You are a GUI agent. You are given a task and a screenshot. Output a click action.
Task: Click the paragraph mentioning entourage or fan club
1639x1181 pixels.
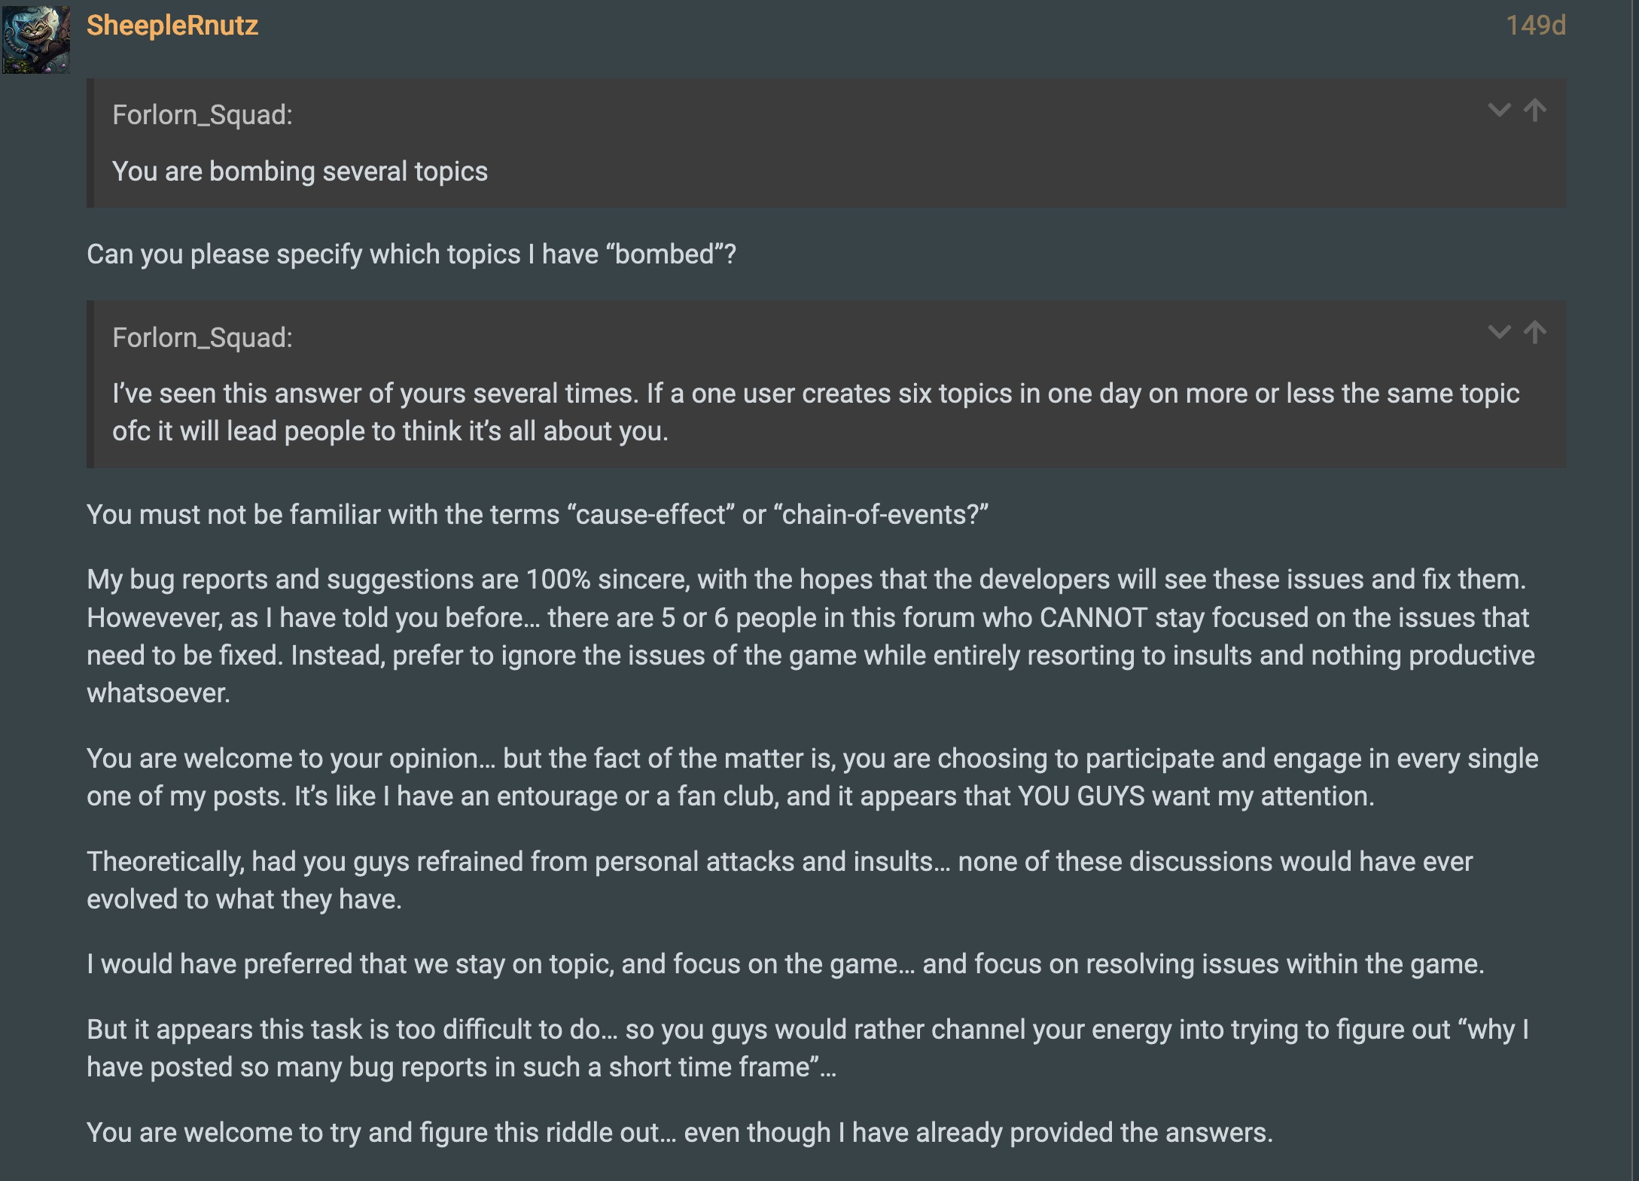(x=812, y=777)
